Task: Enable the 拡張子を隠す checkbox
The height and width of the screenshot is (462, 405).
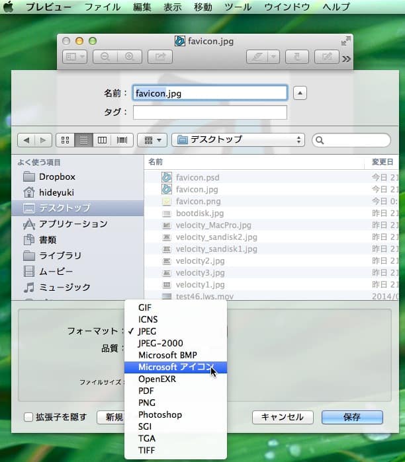Action: (x=28, y=417)
